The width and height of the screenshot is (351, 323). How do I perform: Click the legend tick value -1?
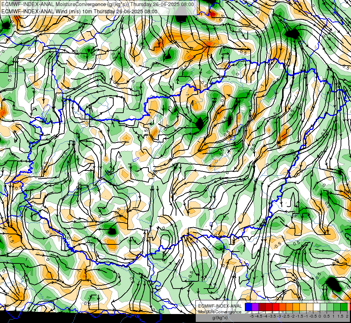pyautogui.click(x=307, y=316)
